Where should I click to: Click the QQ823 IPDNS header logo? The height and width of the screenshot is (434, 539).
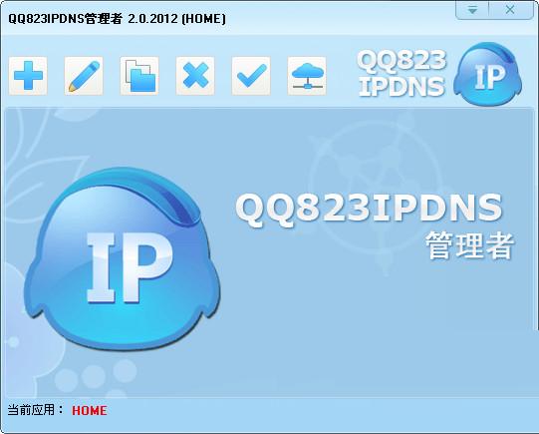click(x=439, y=74)
